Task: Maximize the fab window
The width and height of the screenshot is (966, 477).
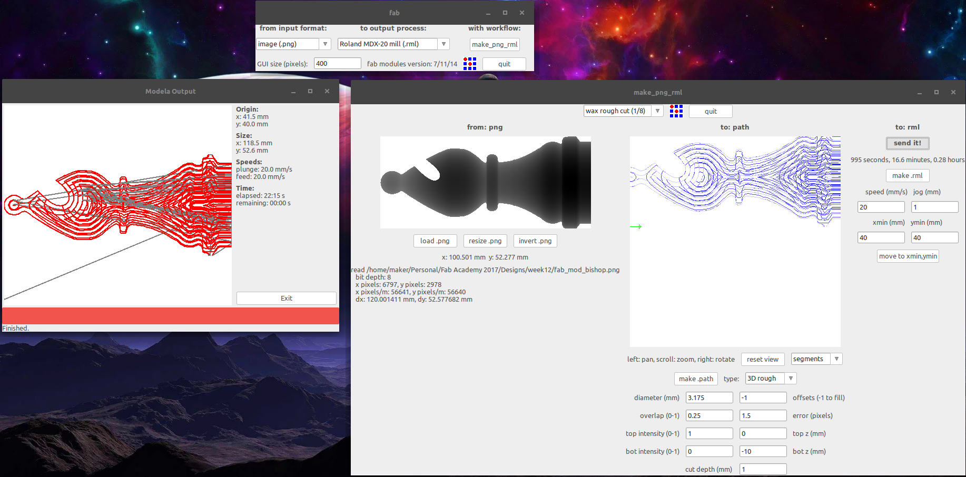Action: (505, 13)
